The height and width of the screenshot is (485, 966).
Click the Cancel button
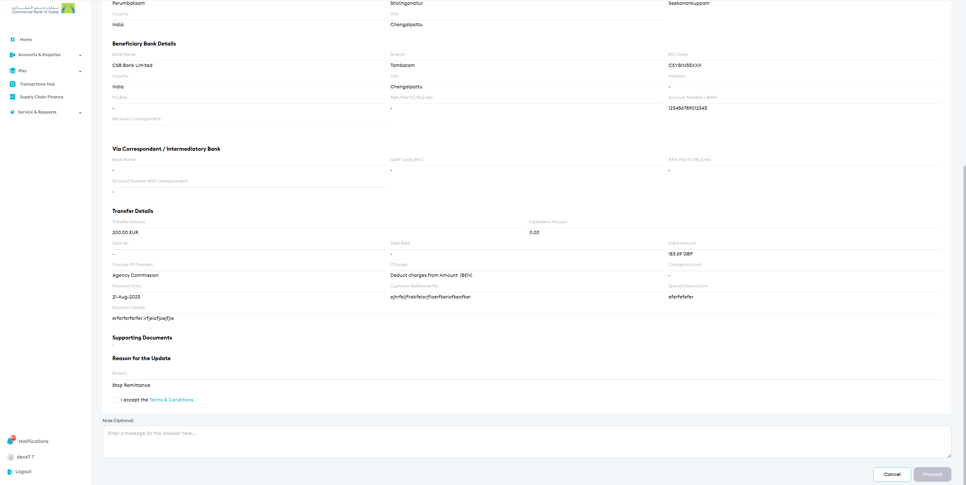892,474
